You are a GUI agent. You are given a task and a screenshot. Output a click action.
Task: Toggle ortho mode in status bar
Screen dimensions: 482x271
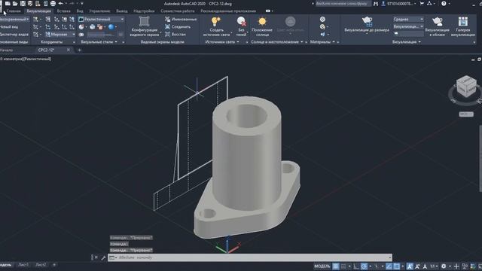tap(356, 266)
